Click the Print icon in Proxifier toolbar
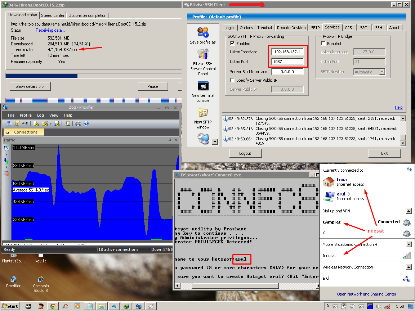The width and height of the screenshot is (415, 311). tap(78, 123)
